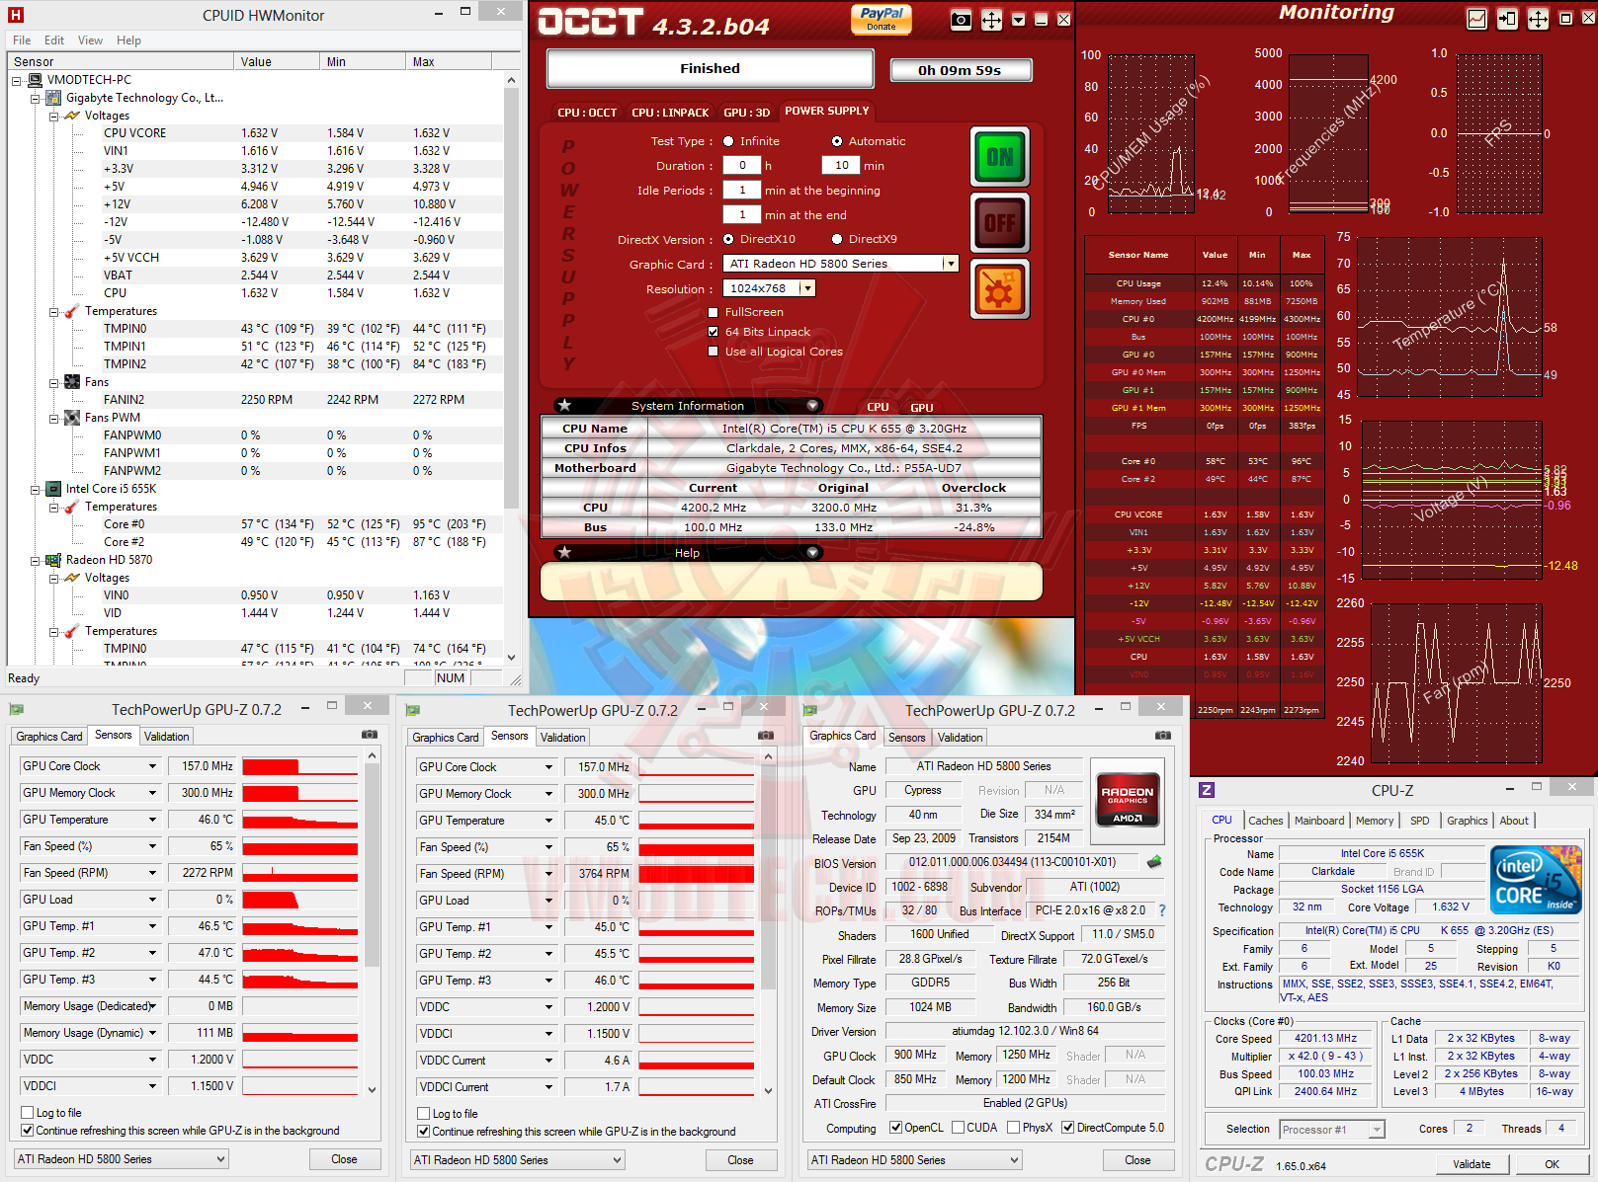The height and width of the screenshot is (1182, 1598).
Task: Open the Fan Speed (RPM) dropdown in middle GPU-Z
Action: click(x=548, y=874)
